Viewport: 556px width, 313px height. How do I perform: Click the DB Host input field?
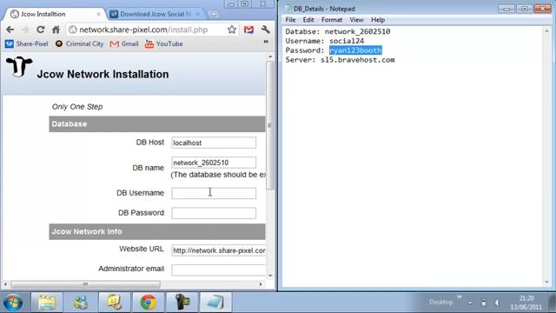(x=214, y=143)
